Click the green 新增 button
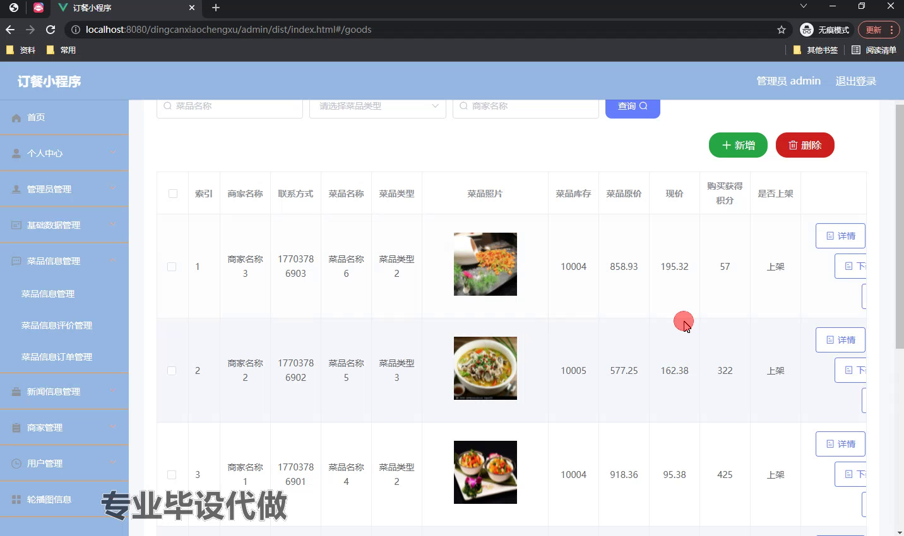904x536 pixels. click(738, 145)
